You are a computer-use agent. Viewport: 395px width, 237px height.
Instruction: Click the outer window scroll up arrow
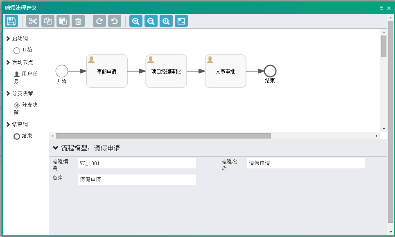391,18
